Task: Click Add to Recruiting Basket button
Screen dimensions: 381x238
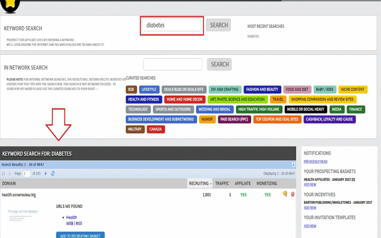Action: click(80, 235)
